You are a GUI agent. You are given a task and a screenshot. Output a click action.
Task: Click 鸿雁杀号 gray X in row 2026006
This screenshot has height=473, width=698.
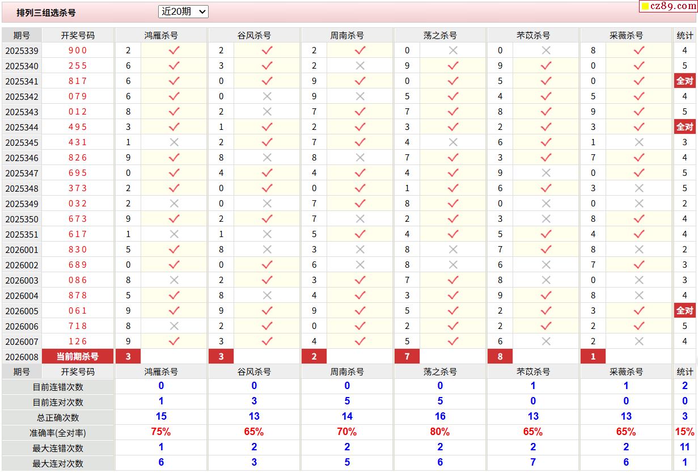point(174,326)
